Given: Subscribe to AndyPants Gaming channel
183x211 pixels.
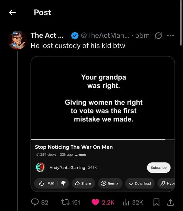Looking at the screenshot, I should coord(159,168).
